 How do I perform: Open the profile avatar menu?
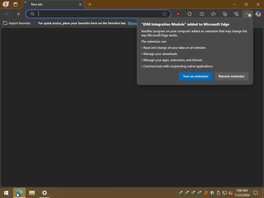6,4
